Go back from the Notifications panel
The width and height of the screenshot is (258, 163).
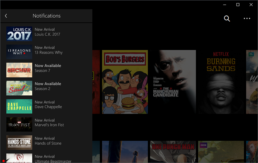pyautogui.click(x=6, y=16)
